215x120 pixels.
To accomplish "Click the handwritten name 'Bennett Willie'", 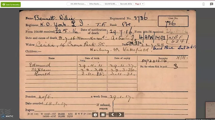I will point(54,18).
